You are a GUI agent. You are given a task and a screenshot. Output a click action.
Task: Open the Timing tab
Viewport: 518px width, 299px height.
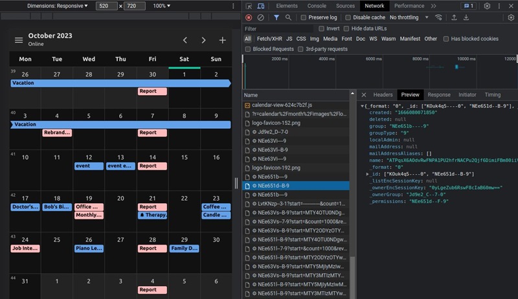tap(493, 94)
